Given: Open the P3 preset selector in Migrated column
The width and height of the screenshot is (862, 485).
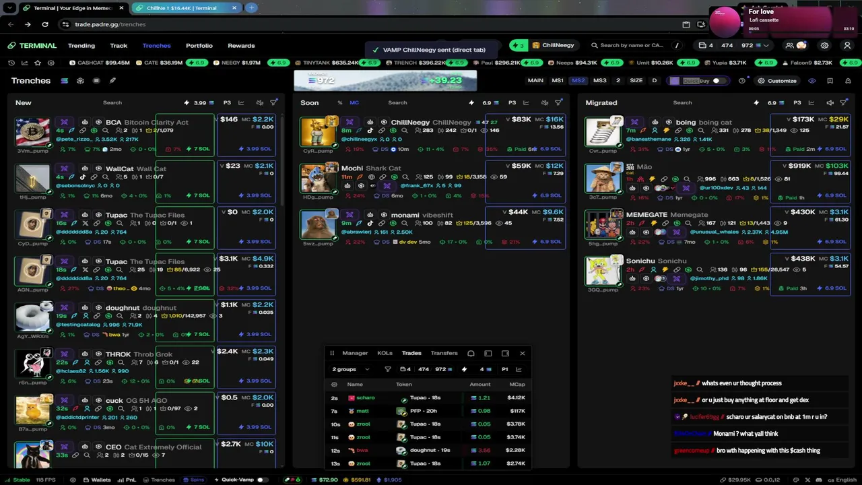Looking at the screenshot, I should click(x=797, y=102).
